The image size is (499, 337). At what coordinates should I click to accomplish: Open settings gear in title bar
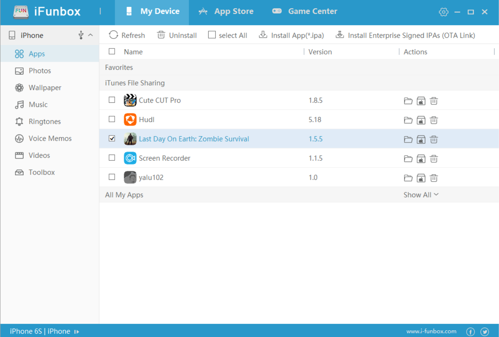(443, 12)
